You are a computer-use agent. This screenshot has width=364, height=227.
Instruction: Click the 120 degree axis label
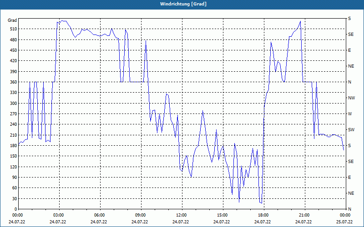[14, 167]
